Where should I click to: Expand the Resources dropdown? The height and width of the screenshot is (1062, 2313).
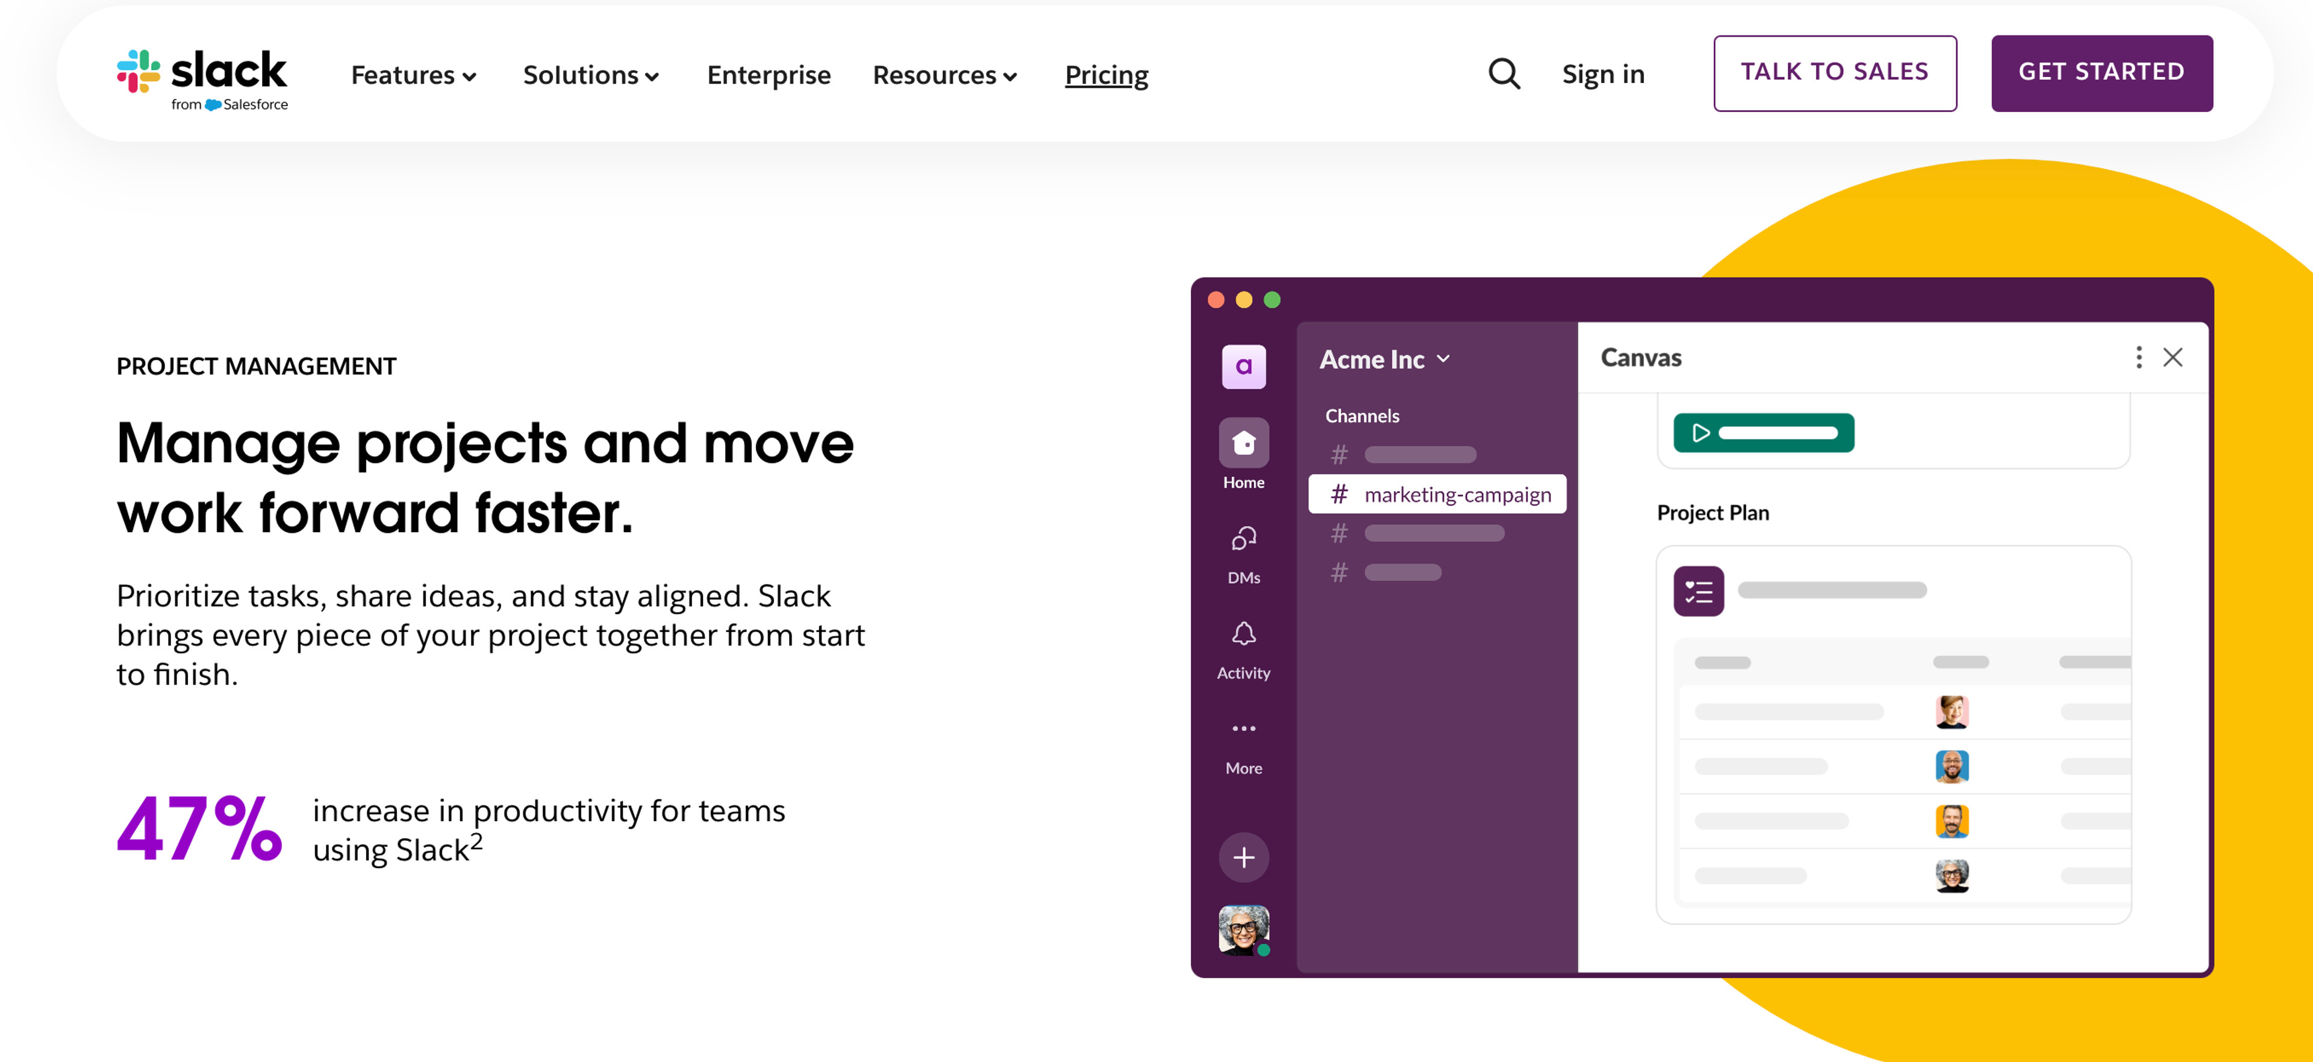(x=944, y=75)
